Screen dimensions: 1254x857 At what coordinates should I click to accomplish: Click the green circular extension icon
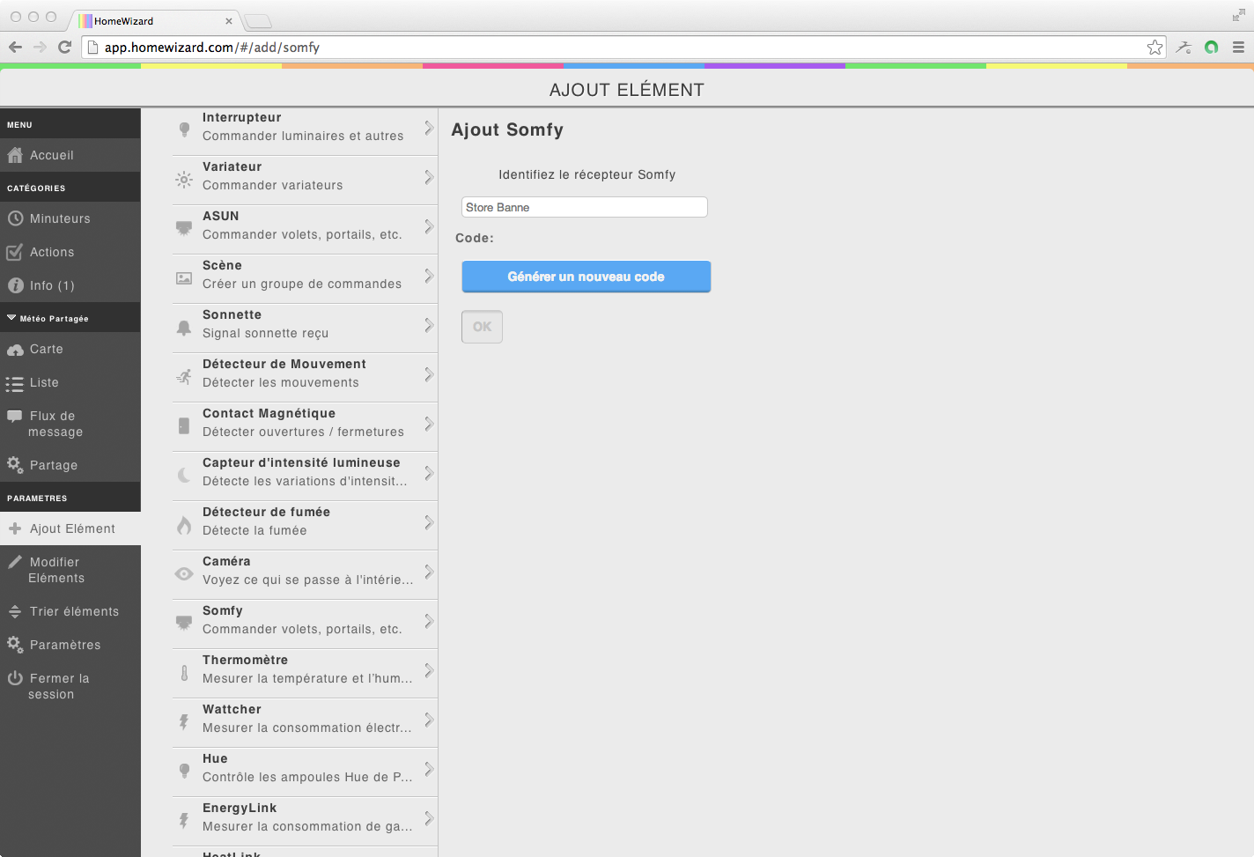(1212, 48)
